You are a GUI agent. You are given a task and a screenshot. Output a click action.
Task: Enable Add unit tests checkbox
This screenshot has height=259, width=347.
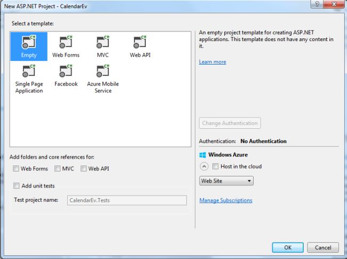coord(17,185)
